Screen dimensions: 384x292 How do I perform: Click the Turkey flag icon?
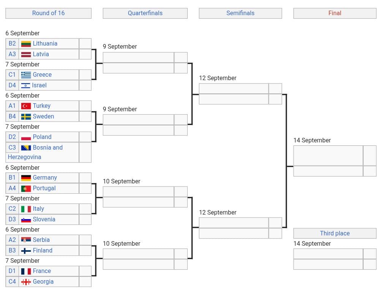pos(26,106)
